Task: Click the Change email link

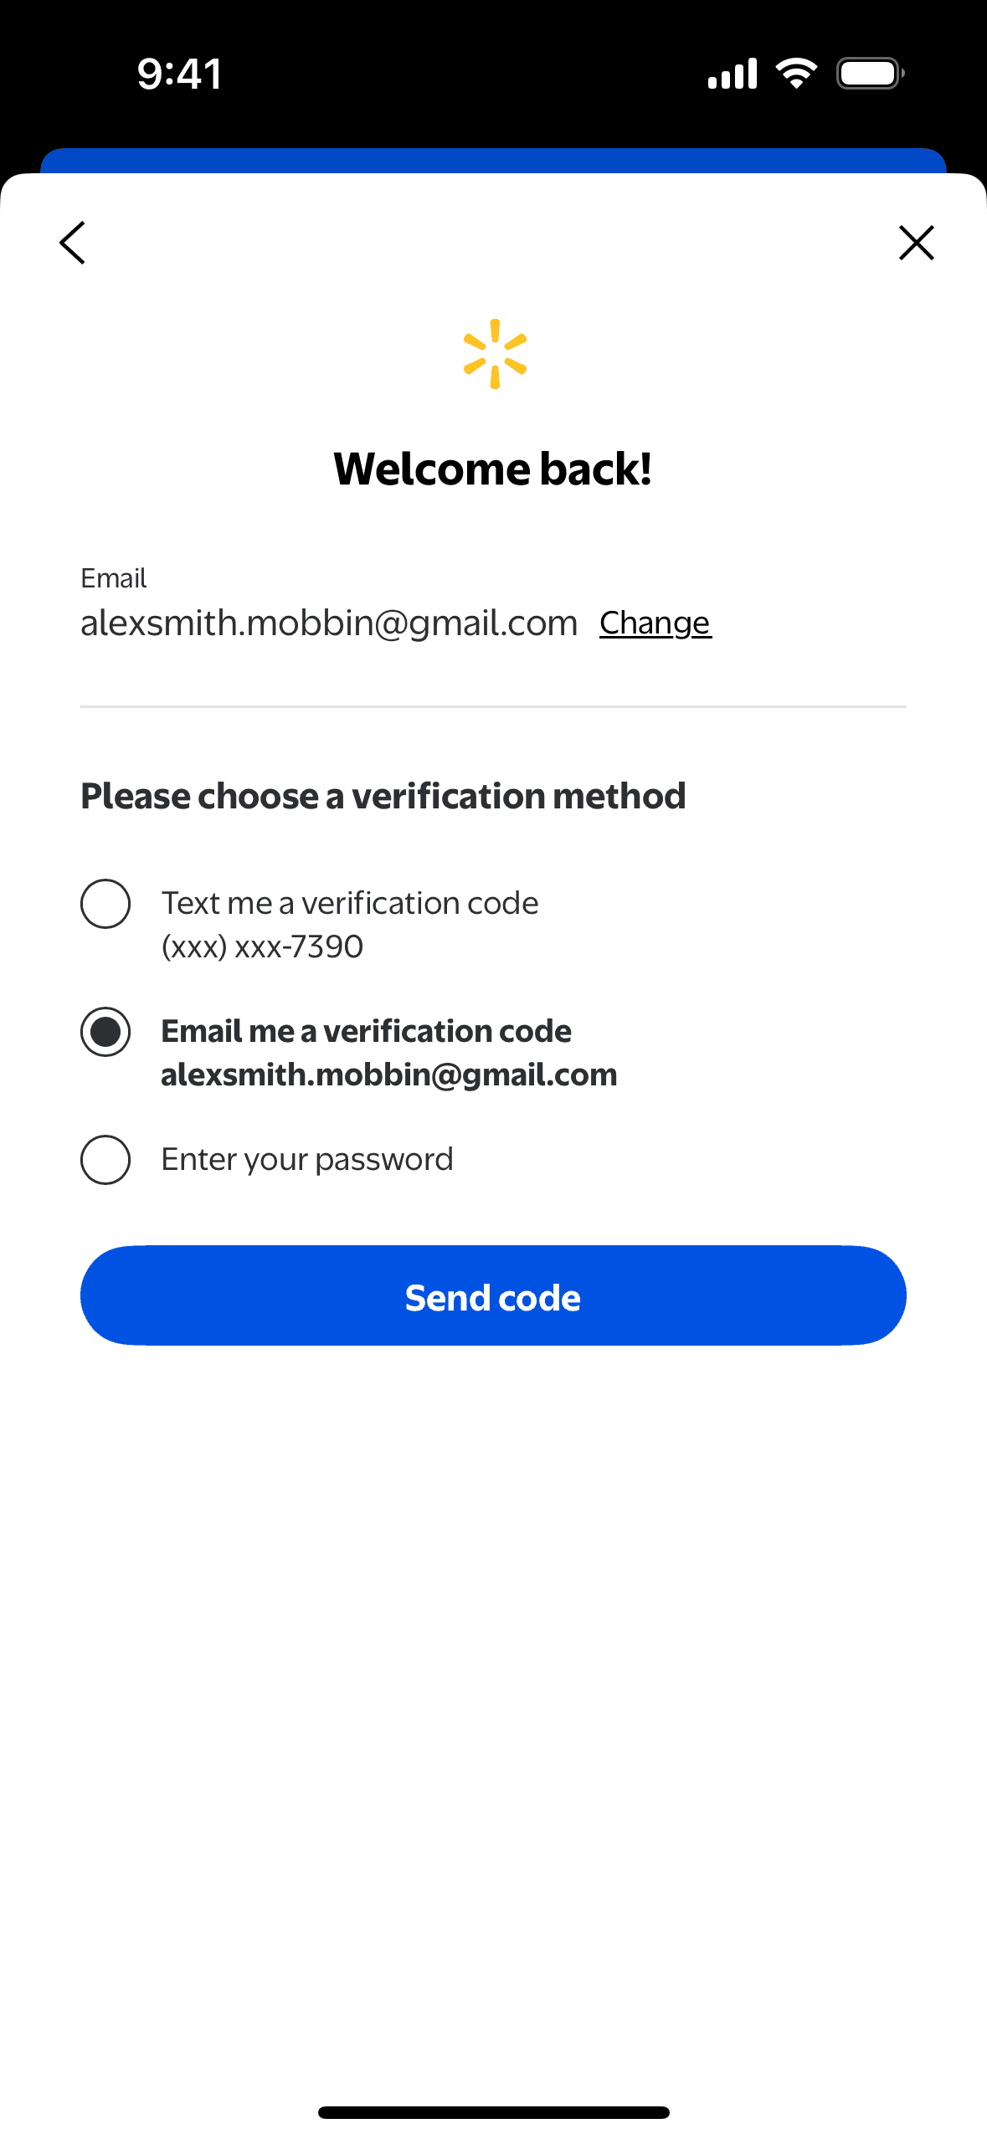Action: tap(655, 623)
